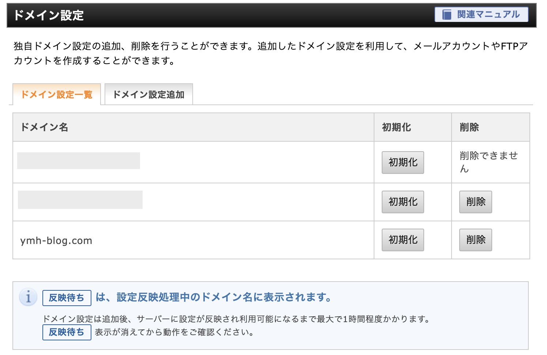Click the ドメイン名 column header
547x355 pixels.
click(x=44, y=127)
